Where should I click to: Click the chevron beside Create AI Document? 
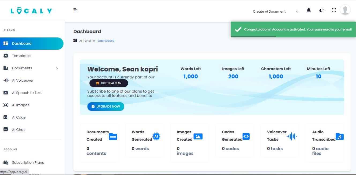[297, 11]
